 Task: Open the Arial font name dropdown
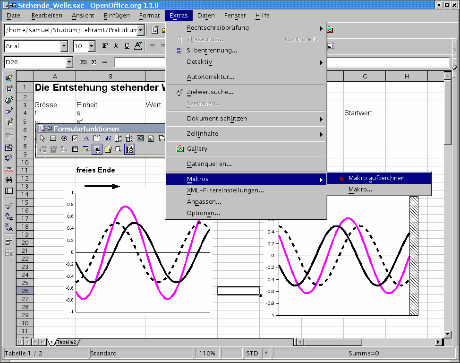tap(64, 46)
